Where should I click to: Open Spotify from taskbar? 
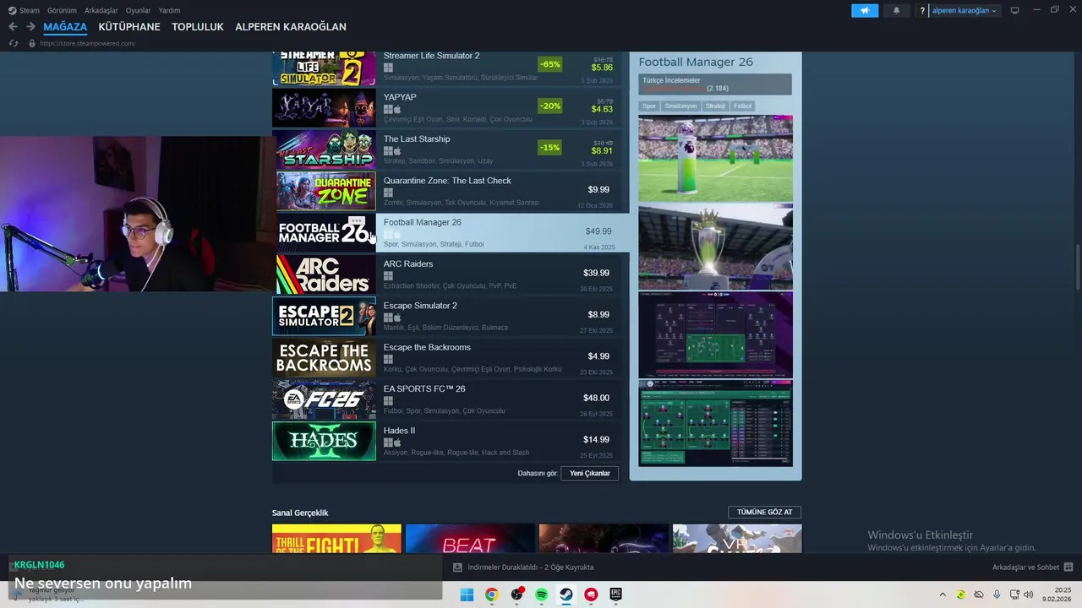541,594
